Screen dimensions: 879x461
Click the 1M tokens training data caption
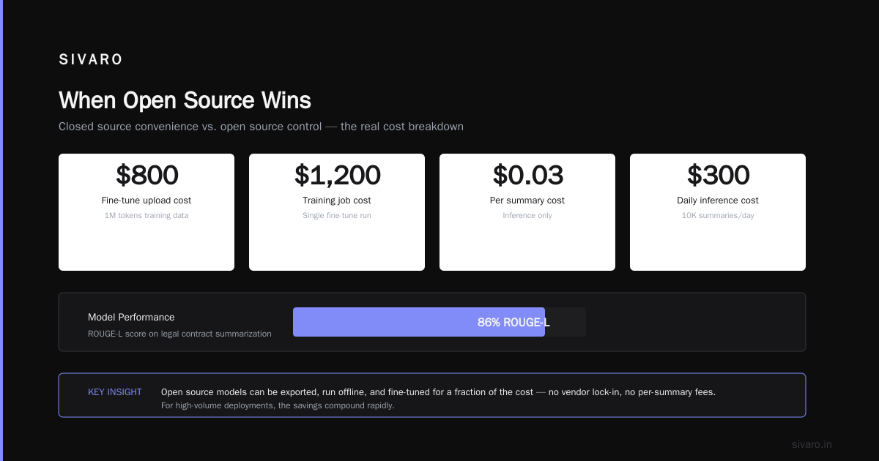point(146,216)
